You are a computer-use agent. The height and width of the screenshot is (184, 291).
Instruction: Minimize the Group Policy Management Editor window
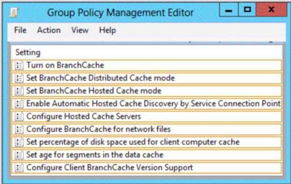[x=229, y=9]
